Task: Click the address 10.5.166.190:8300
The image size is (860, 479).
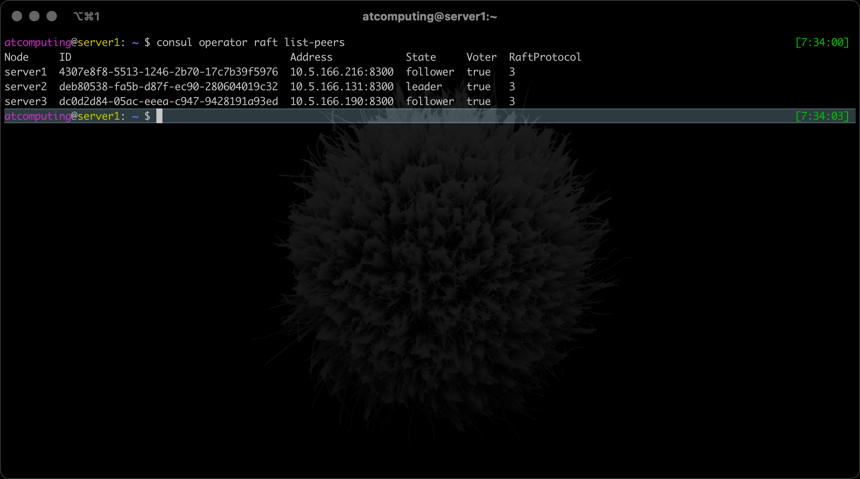Action: tap(342, 102)
